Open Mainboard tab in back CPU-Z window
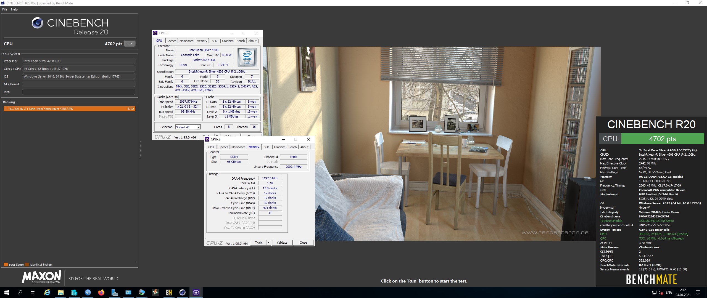707x298 pixels. 186,41
